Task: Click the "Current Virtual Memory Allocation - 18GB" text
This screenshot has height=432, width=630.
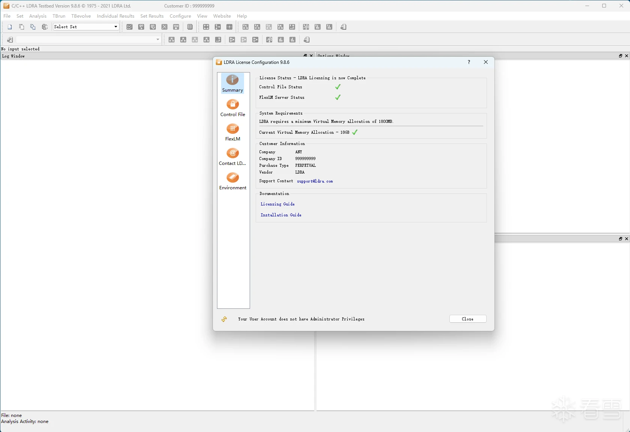Action: (304, 132)
